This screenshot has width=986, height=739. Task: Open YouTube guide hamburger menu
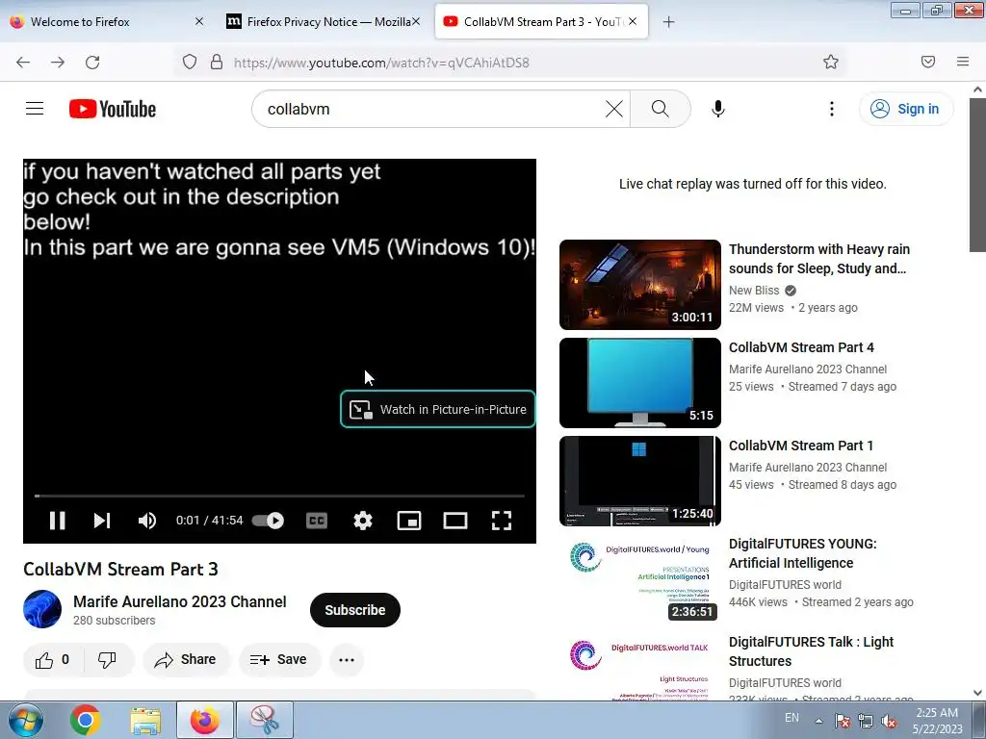pos(35,109)
